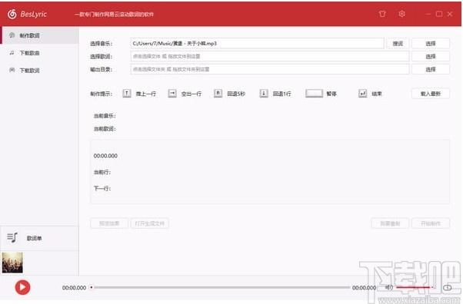Click the speaker volume icon
This screenshot has width=463, height=304.
(389, 287)
